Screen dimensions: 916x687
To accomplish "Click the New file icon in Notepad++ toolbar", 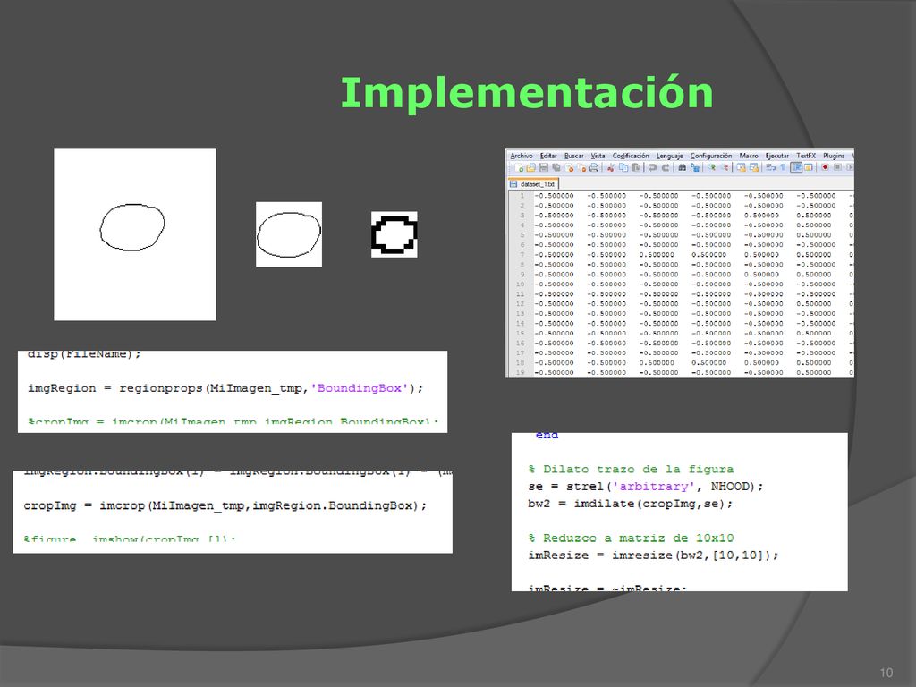I will (x=519, y=167).
